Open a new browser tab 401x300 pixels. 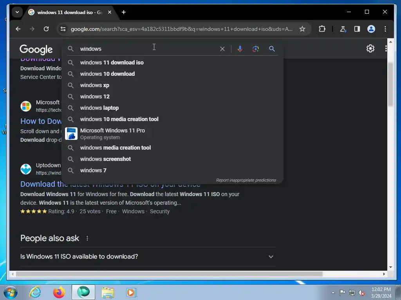(x=124, y=12)
